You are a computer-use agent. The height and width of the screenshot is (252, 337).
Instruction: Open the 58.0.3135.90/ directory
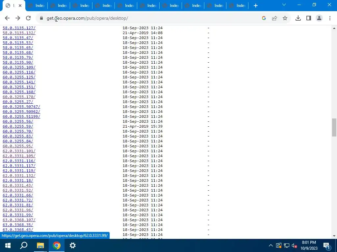pos(18,62)
